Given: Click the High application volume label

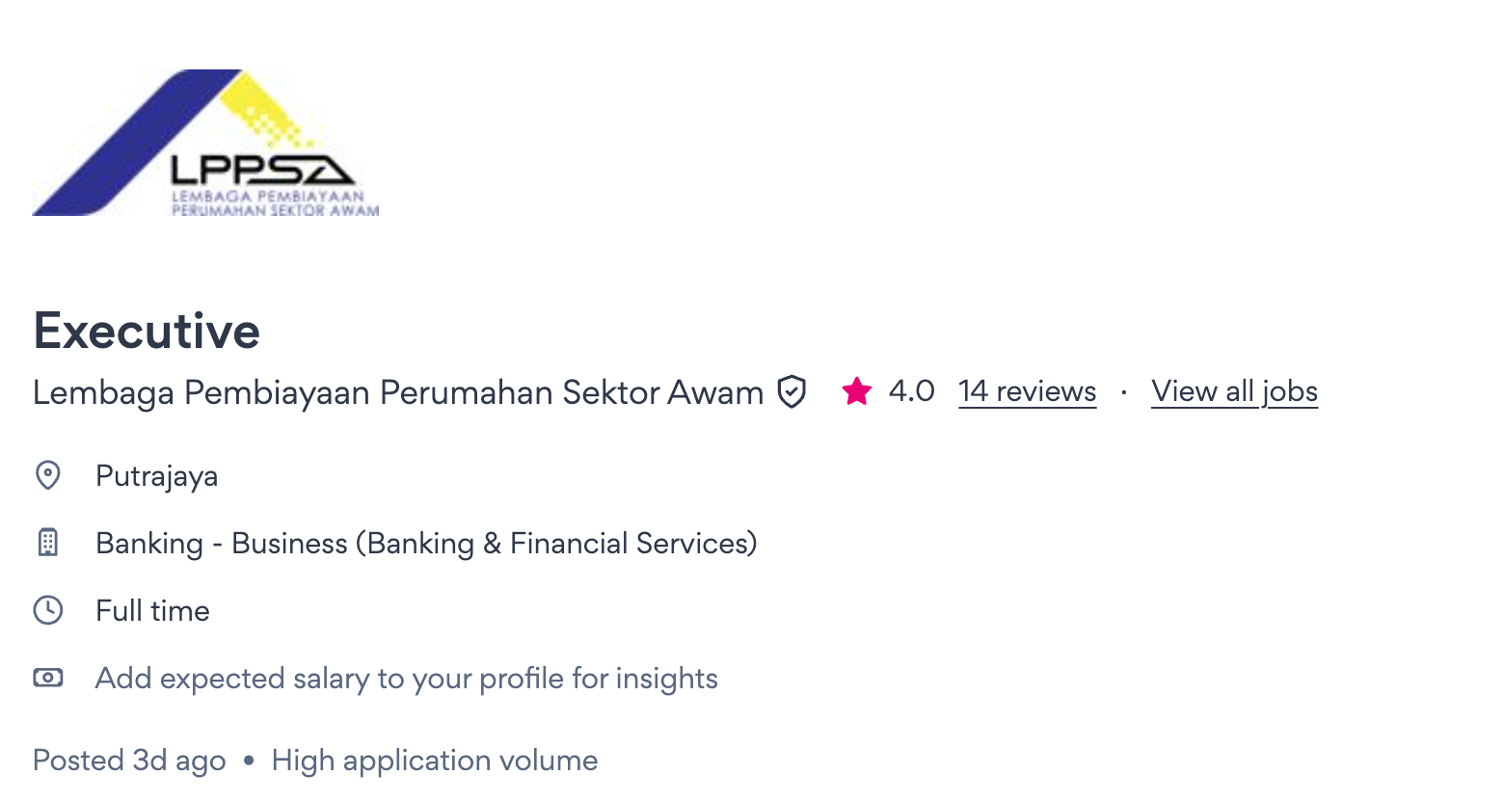Looking at the screenshot, I should (x=434, y=761).
